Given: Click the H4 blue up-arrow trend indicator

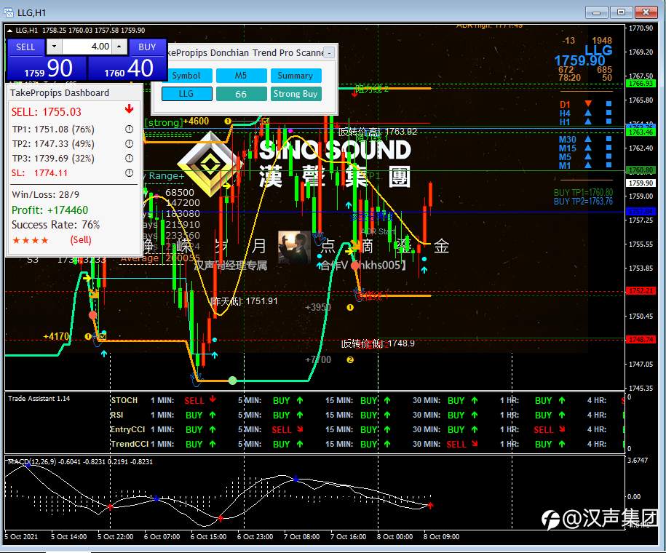Looking at the screenshot, I should click(x=588, y=113).
